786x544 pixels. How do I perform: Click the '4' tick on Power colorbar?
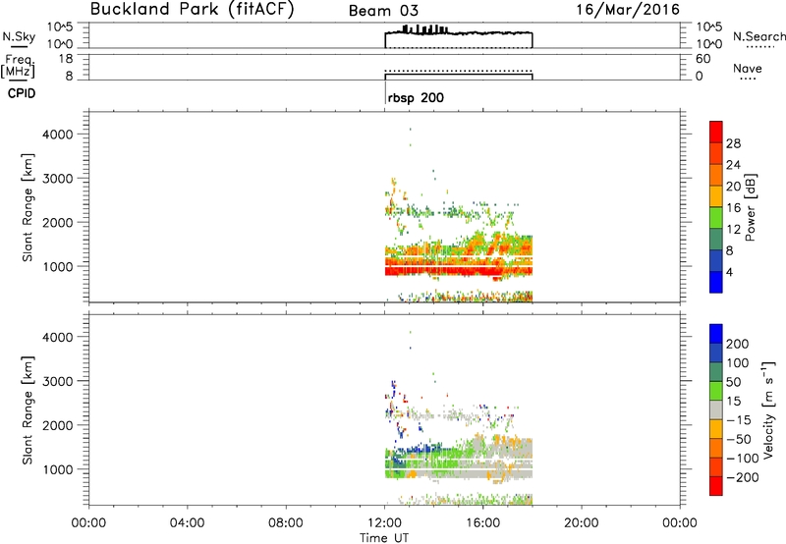729,273
